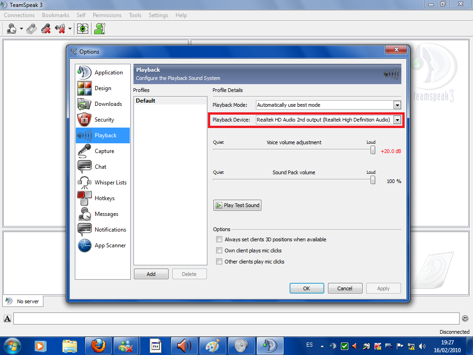Open the Connections menu
This screenshot has height=355, width=473.
[19, 15]
